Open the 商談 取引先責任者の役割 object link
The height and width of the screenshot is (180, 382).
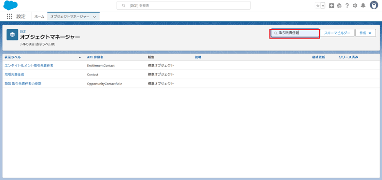(x=23, y=84)
